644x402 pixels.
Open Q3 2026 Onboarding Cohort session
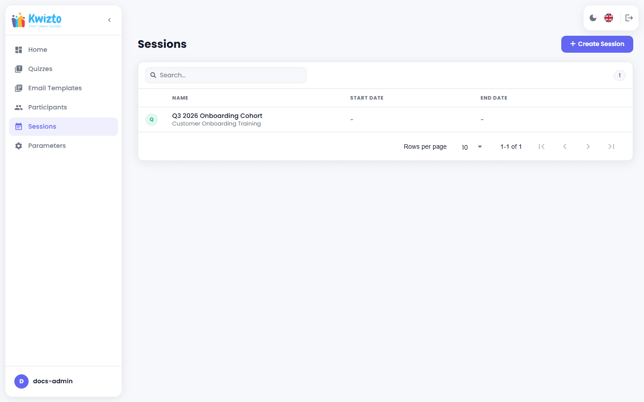[217, 116]
